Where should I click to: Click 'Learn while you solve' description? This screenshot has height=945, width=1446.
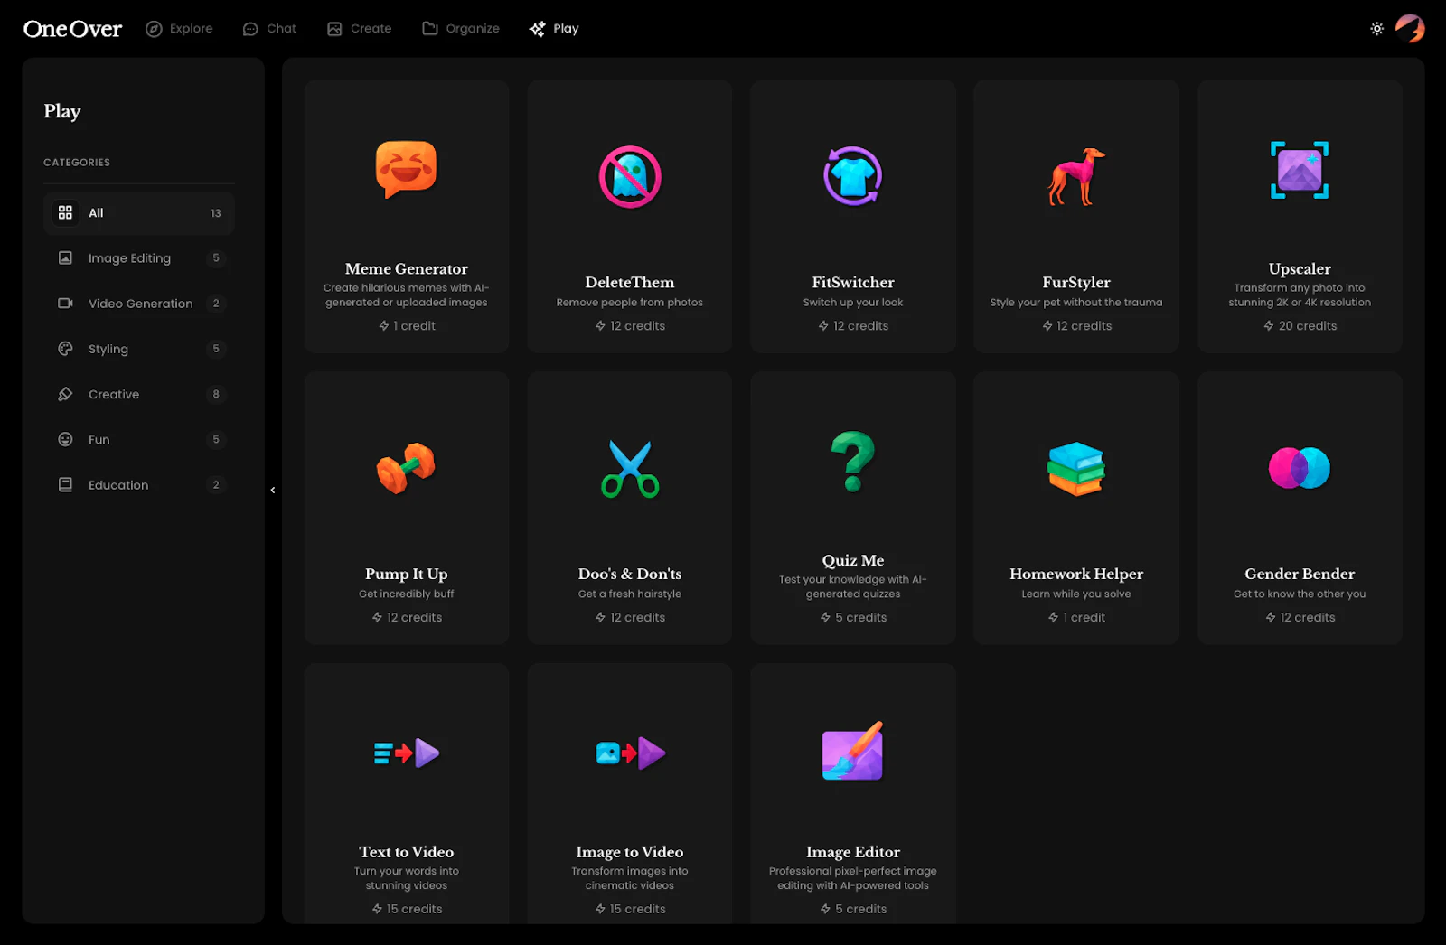[x=1076, y=594]
